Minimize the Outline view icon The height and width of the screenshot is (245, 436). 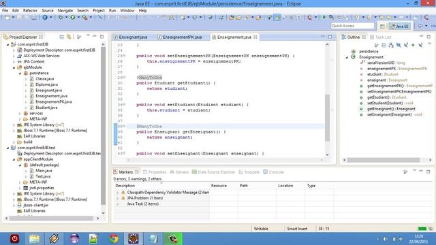tap(421, 36)
